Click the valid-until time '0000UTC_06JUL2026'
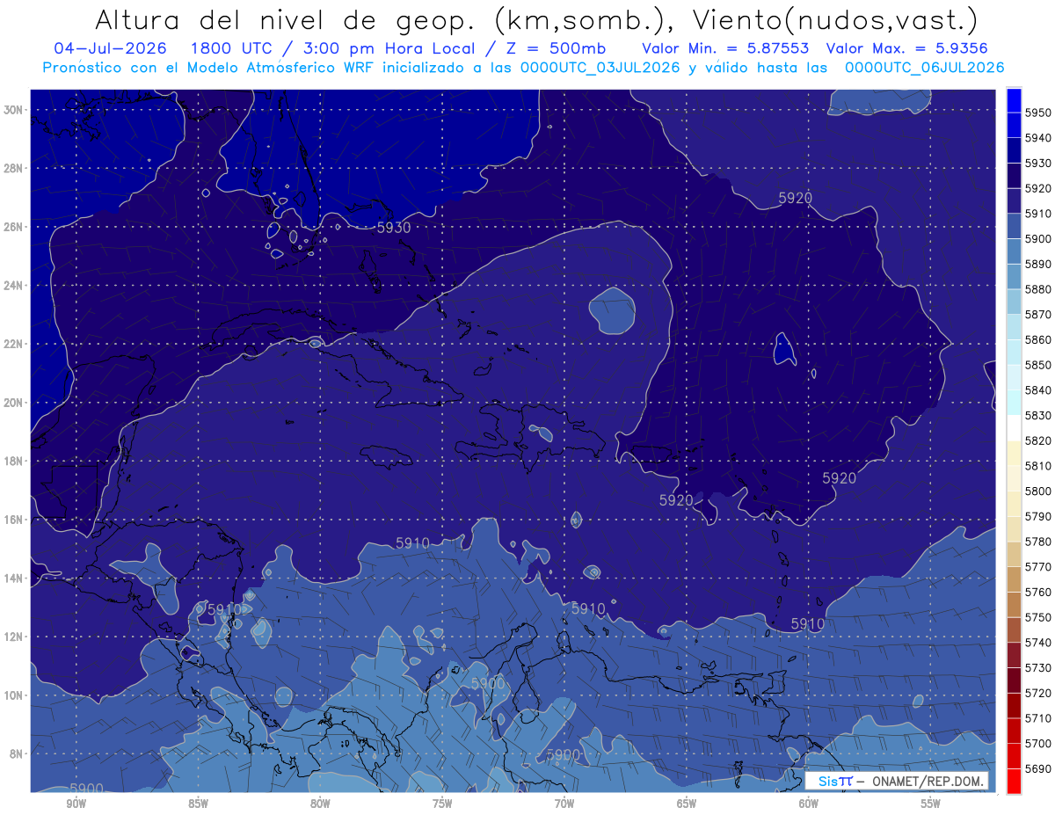 924,67
